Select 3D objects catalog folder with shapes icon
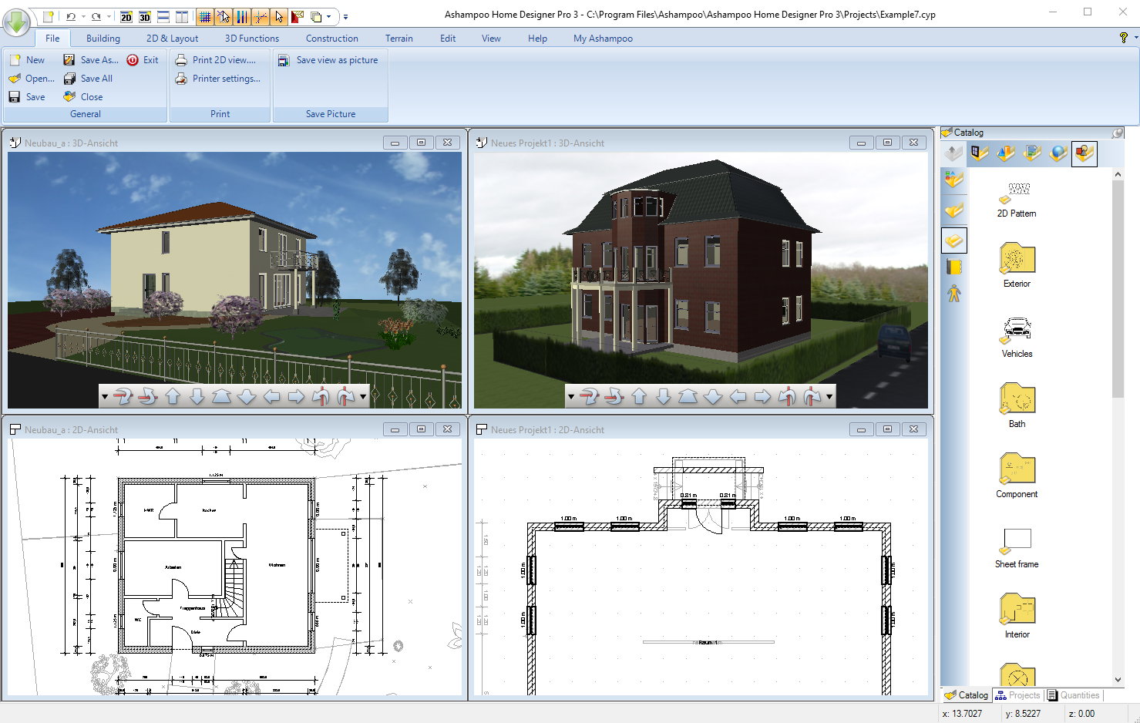The height and width of the screenshot is (723, 1140). (x=1006, y=153)
